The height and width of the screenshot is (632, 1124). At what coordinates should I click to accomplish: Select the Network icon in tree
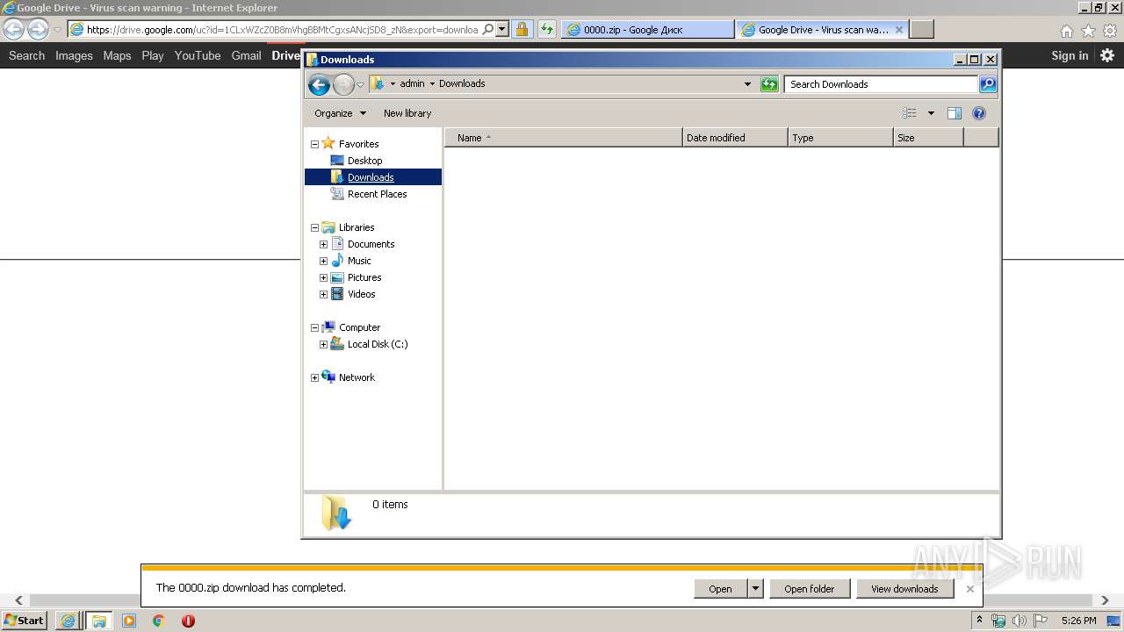(x=328, y=377)
